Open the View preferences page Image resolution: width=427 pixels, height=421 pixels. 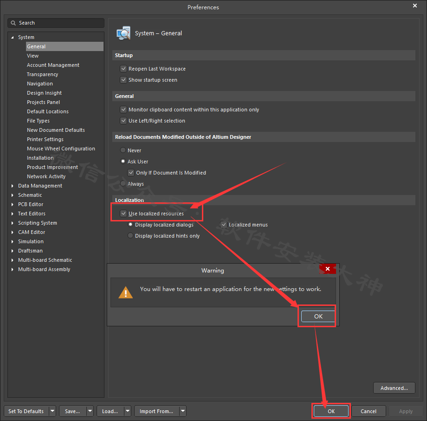click(32, 56)
